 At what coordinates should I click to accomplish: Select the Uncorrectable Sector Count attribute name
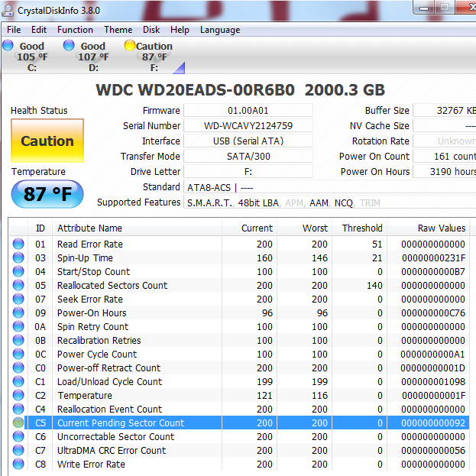[115, 437]
